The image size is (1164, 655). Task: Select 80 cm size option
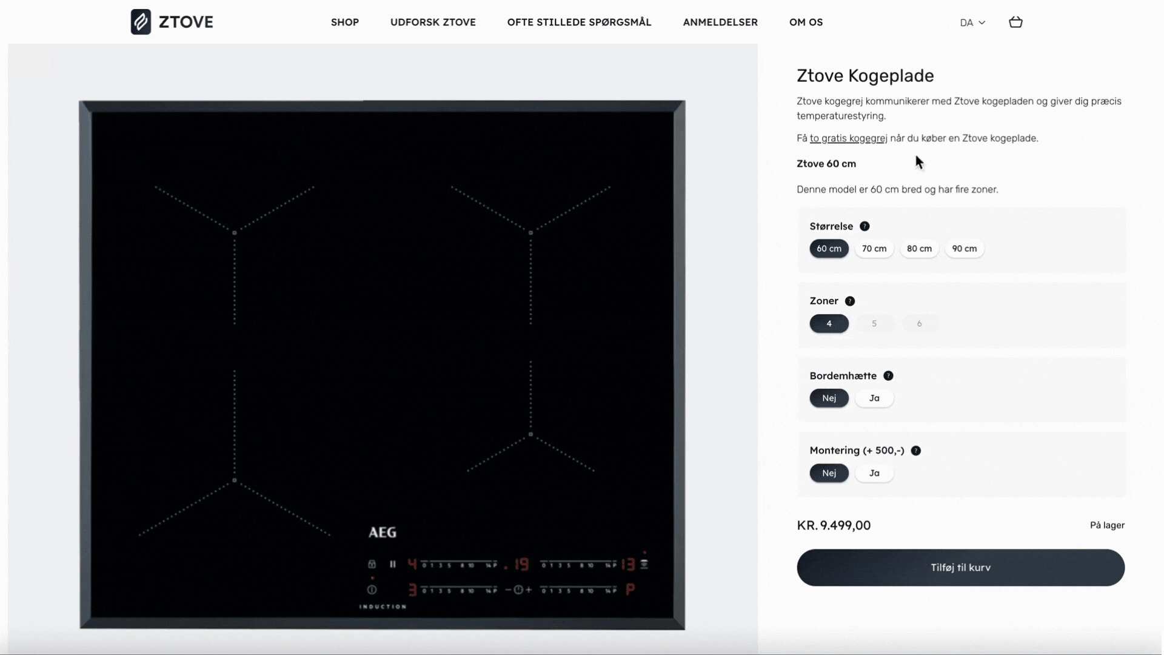coord(919,249)
